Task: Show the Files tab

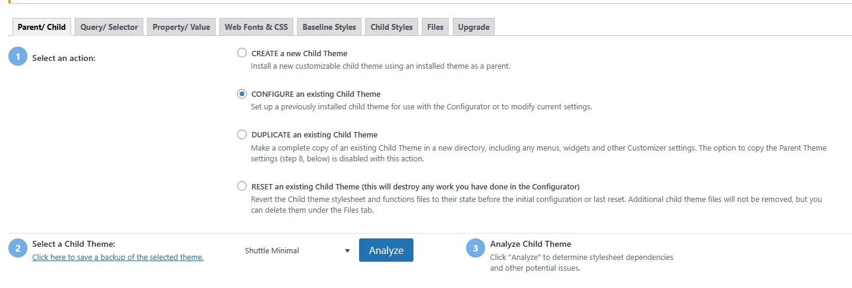Action: (x=436, y=27)
